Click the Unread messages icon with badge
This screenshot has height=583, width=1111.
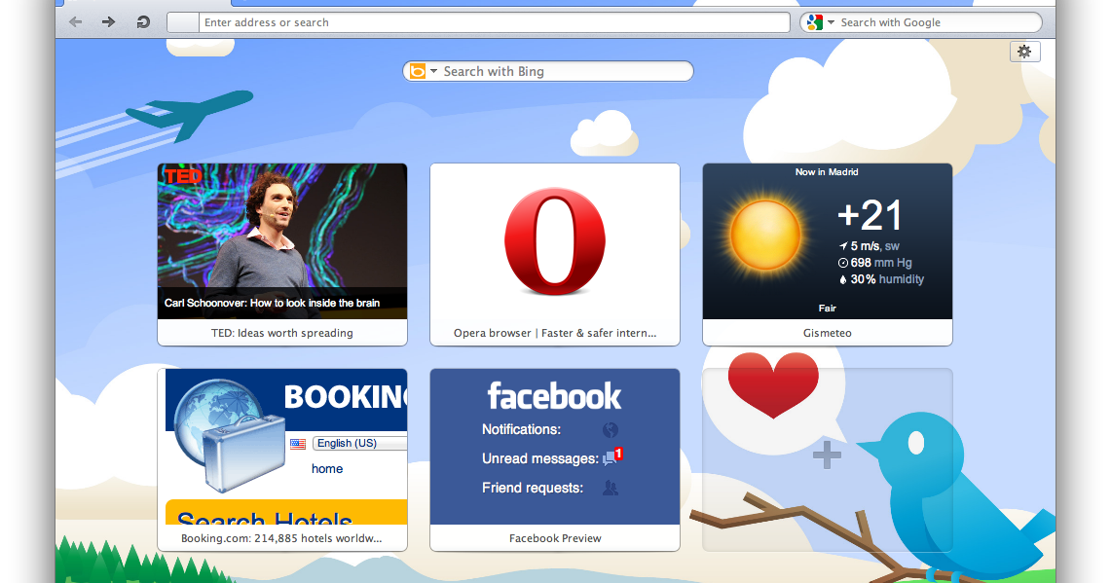coord(612,456)
